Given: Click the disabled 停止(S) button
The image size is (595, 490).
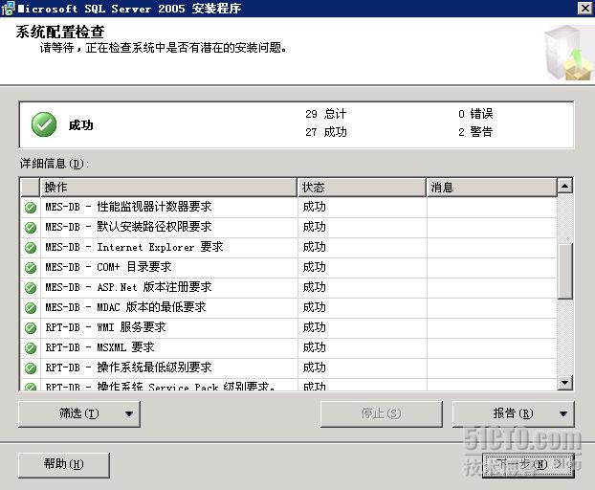Looking at the screenshot, I should (382, 414).
